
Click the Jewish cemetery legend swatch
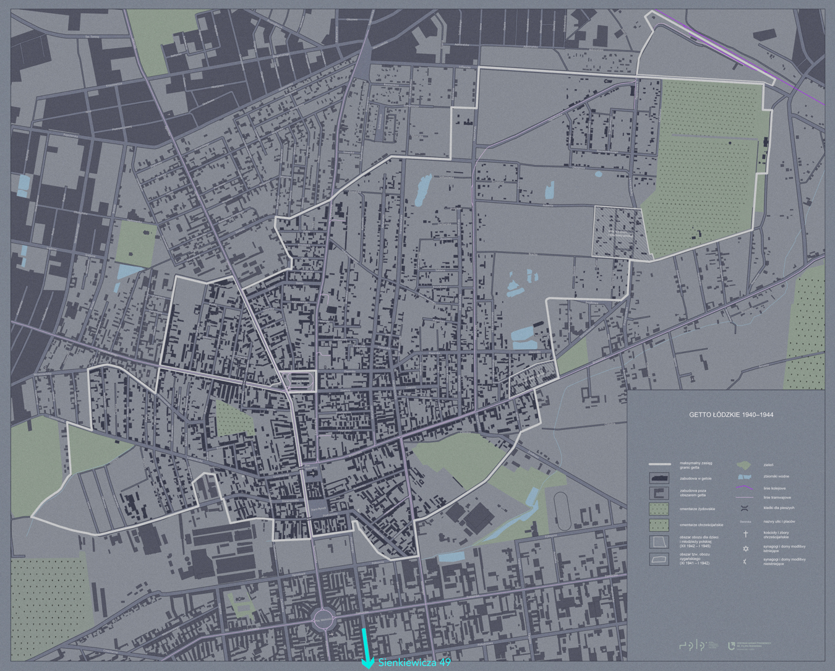[x=659, y=508]
